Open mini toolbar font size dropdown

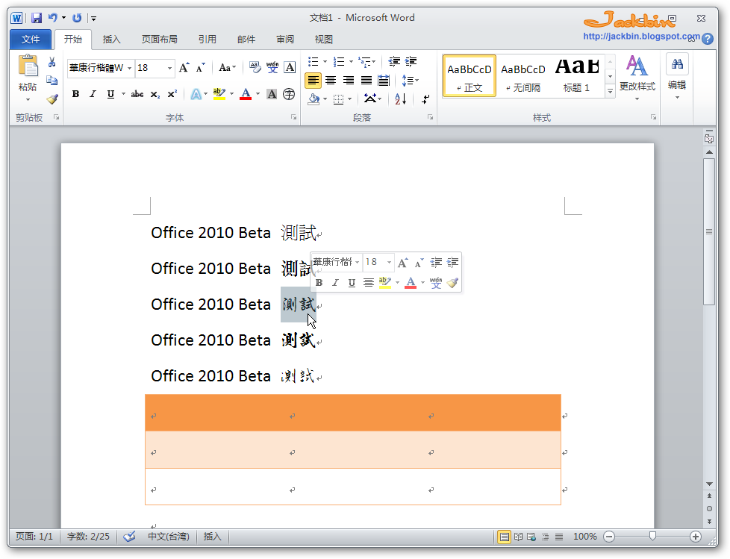389,262
